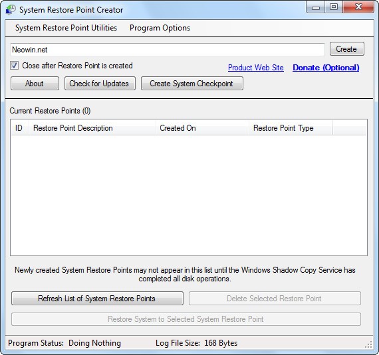Open System Restore Point Utilities menu

[66, 28]
